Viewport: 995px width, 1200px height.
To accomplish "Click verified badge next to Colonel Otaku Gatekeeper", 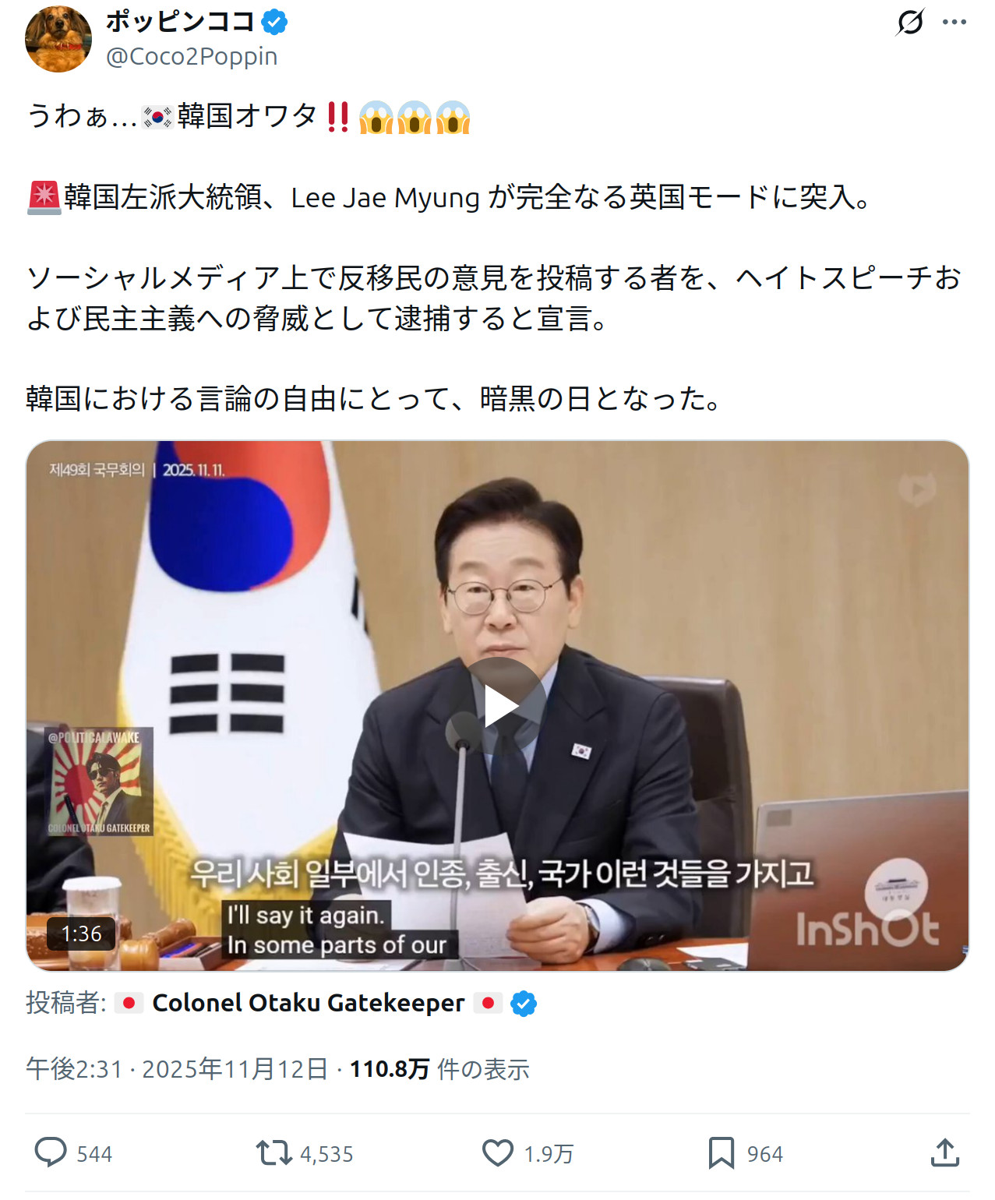I will coord(524,1004).
